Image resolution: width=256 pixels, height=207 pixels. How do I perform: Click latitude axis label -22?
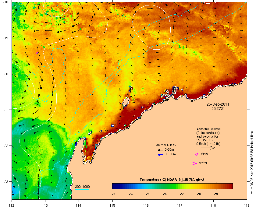click(x=5, y=146)
